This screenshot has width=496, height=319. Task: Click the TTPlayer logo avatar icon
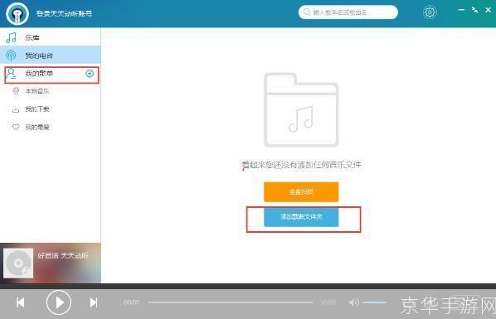(x=17, y=13)
